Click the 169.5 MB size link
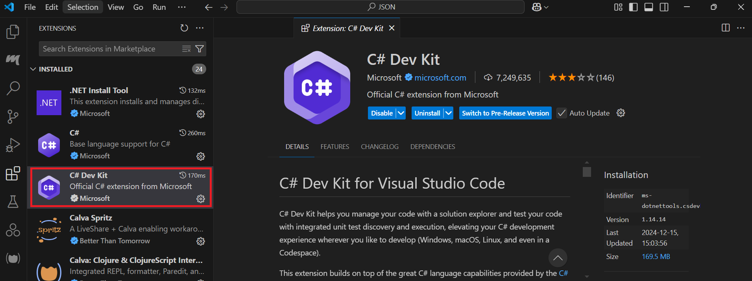This screenshot has width=752, height=281. click(x=656, y=257)
